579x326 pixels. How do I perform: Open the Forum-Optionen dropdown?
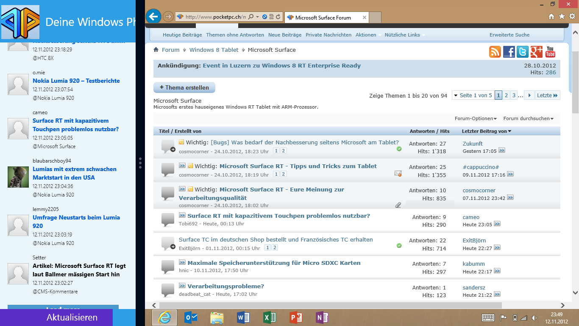[x=476, y=118]
